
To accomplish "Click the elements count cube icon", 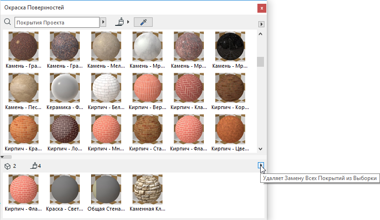I will 8,166.
